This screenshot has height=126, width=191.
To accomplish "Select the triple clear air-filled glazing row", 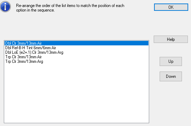I will point(76,57).
